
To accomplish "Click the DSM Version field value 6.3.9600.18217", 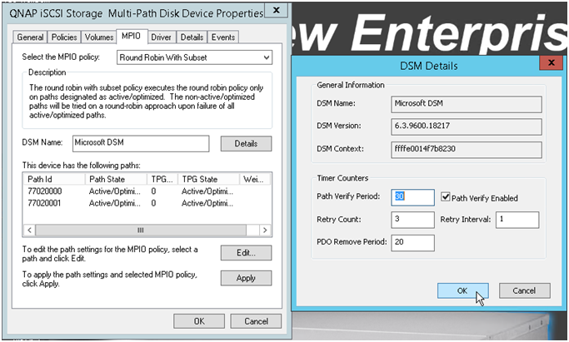I will point(467,126).
